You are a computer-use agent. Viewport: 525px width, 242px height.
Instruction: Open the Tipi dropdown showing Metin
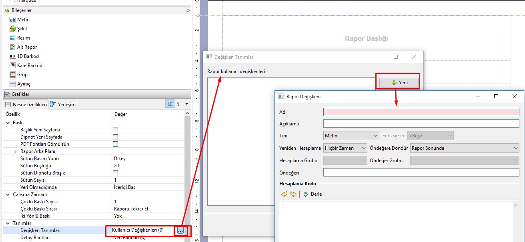point(351,136)
